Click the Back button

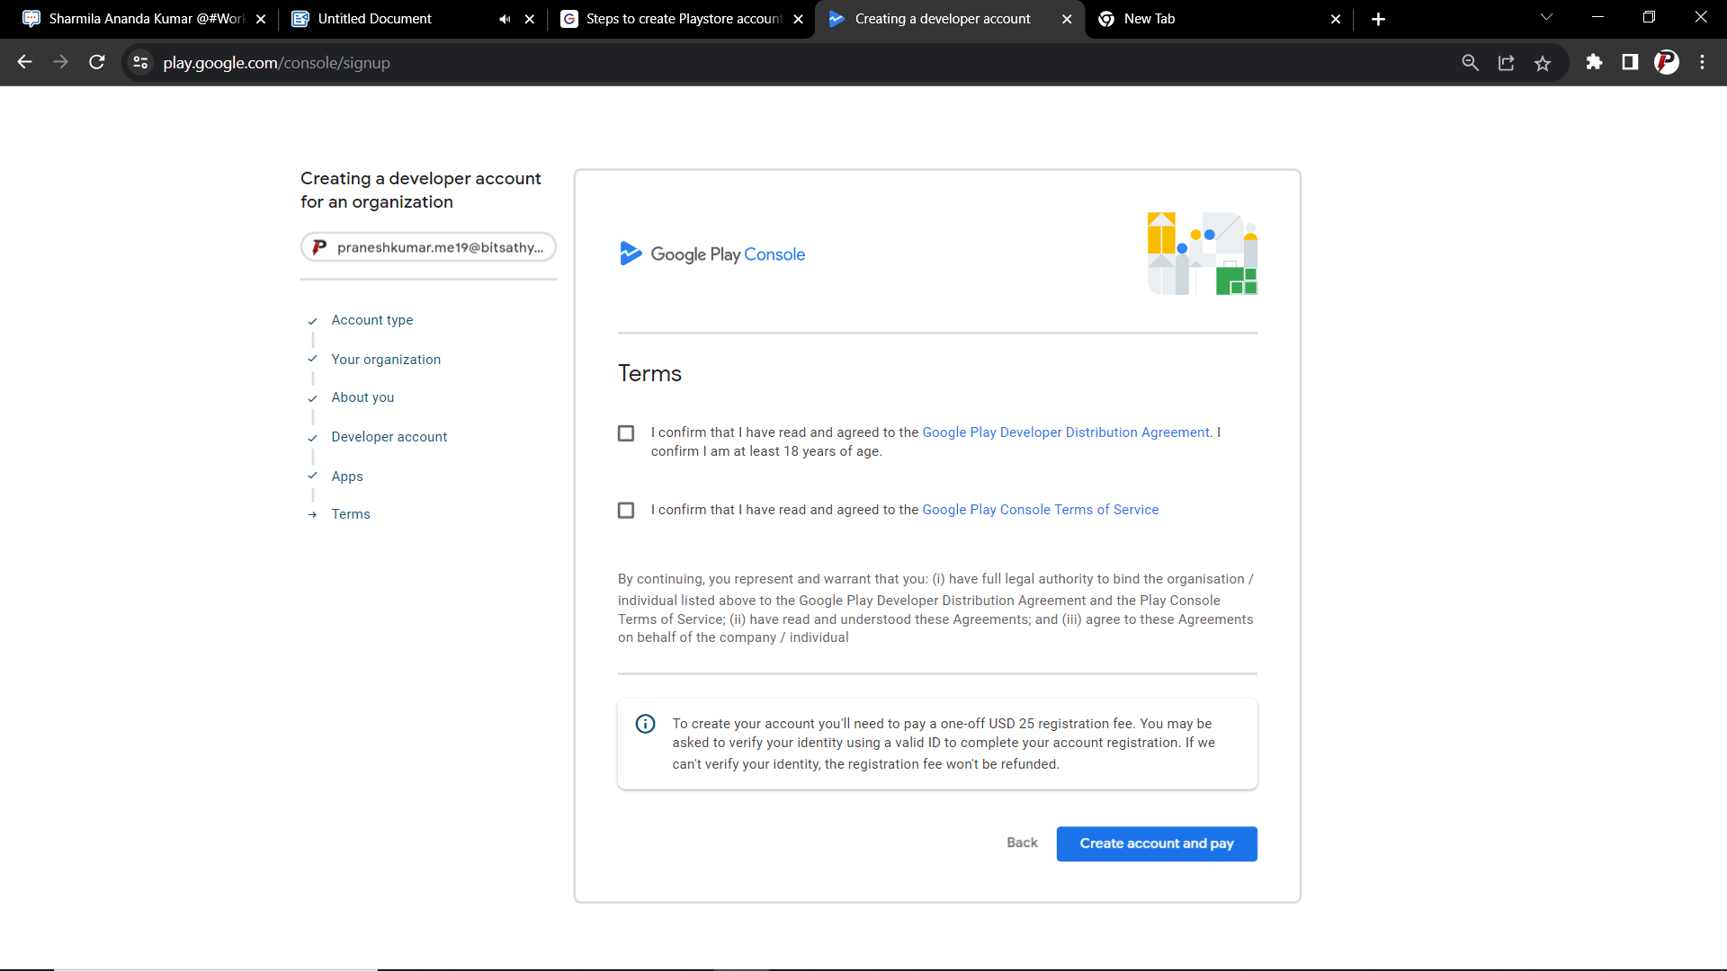coord(1022,842)
